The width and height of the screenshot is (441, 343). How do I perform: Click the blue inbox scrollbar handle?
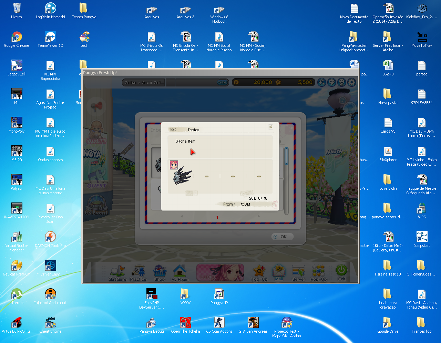pos(286,157)
